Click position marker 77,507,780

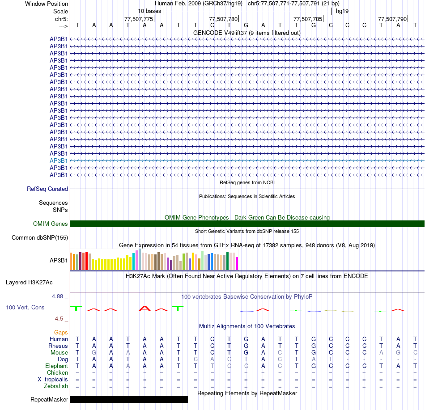(x=223, y=19)
